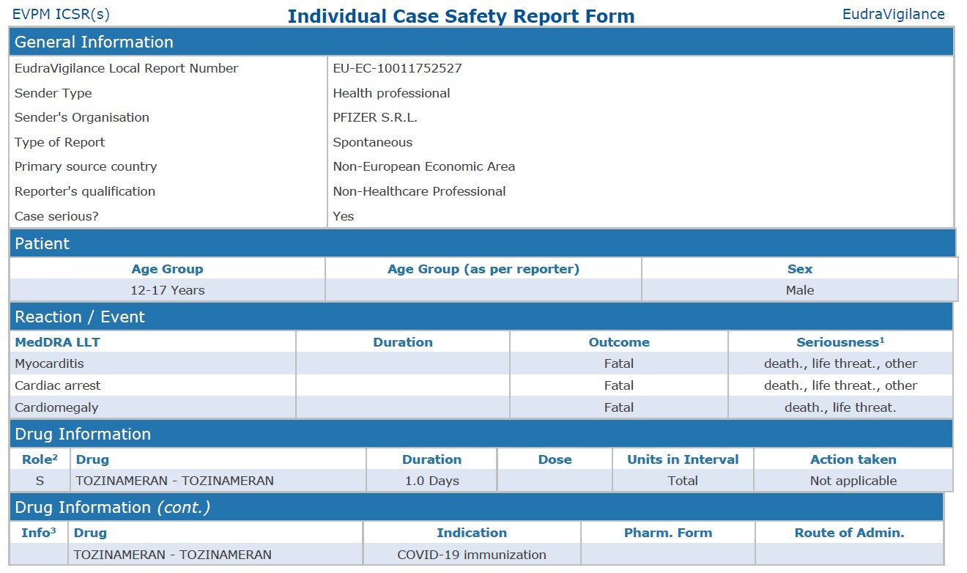Click the PFIZER S.R.L. organisation value

(375, 117)
